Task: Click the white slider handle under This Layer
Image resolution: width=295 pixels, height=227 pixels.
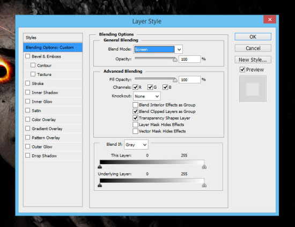Action: [x=204, y=167]
